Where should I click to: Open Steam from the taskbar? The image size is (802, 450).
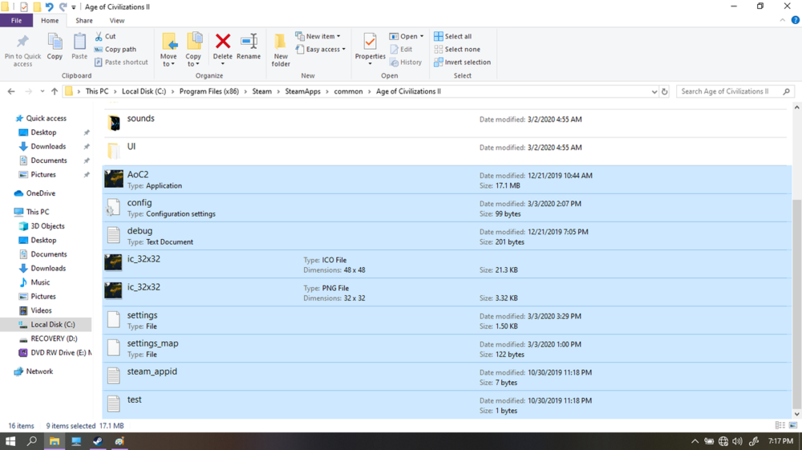coord(98,441)
